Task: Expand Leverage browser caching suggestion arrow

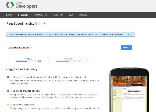Action: click(11, 91)
